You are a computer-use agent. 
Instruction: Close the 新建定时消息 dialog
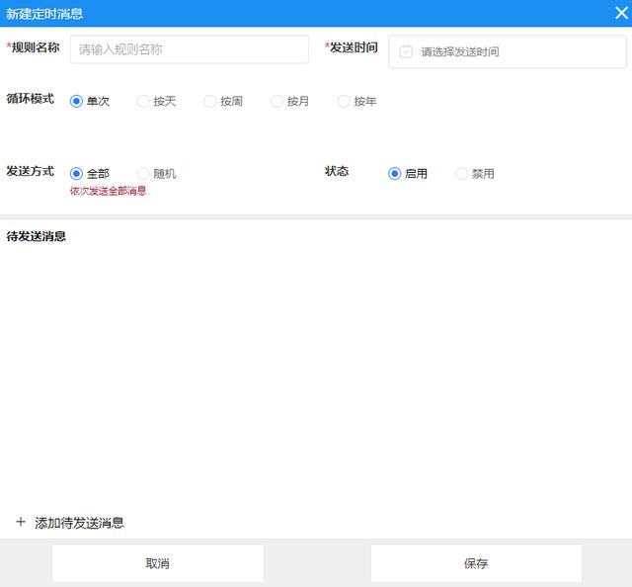pyautogui.click(x=621, y=13)
